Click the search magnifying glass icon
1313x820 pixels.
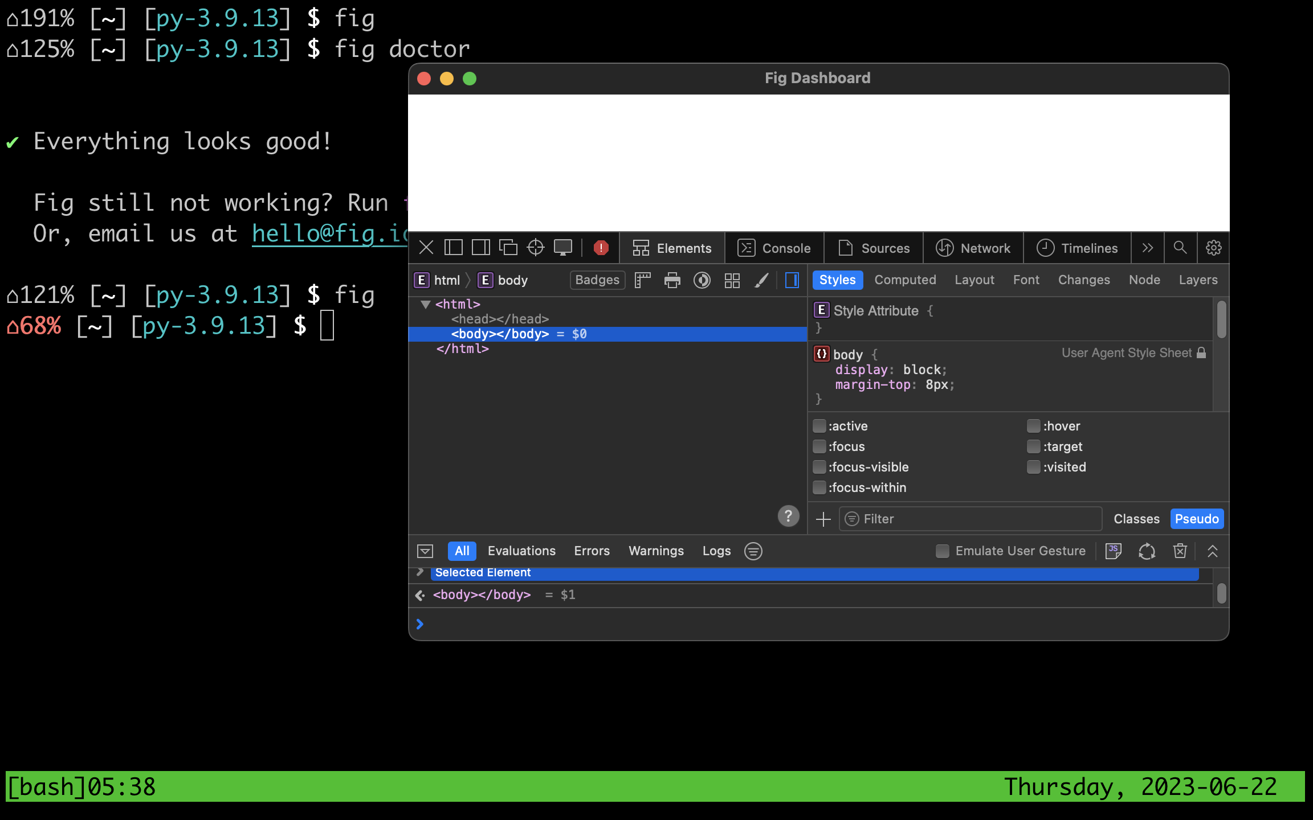coord(1180,248)
